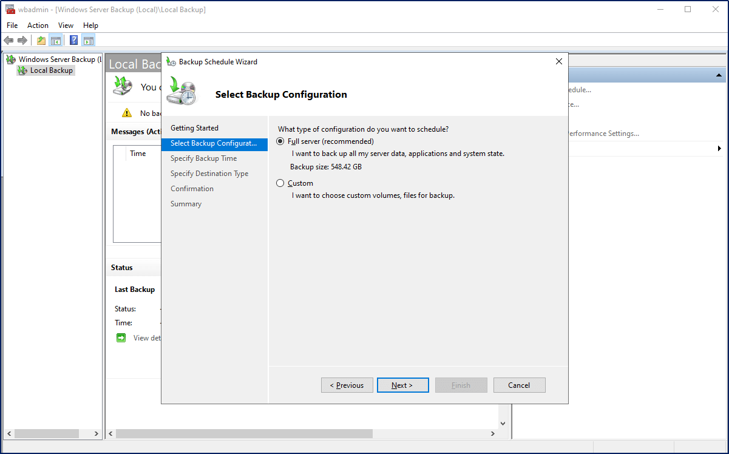Click the Windows Server Backup tree node icon
This screenshot has height=454, width=729.
tap(11, 59)
